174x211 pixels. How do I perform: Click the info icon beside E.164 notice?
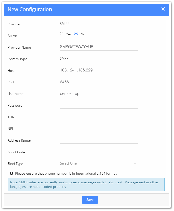pyautogui.click(x=11, y=173)
